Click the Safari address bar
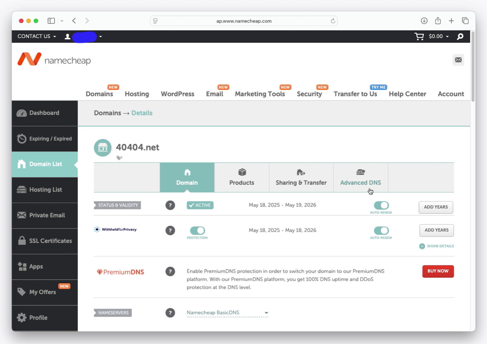Screen dimensions: 487x344 coord(243,21)
